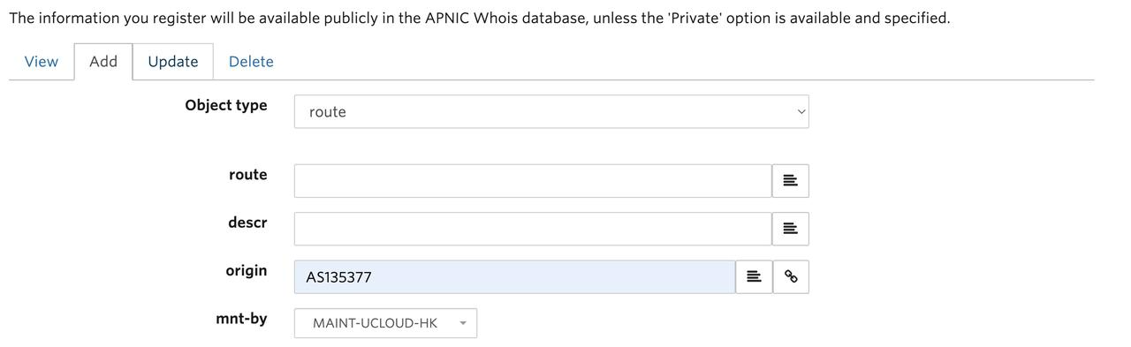Viewport: 1131px width, 347px height.
Task: Open the MAINT-UCLOUD-HK mnt-by dropdown
Action: click(x=385, y=323)
